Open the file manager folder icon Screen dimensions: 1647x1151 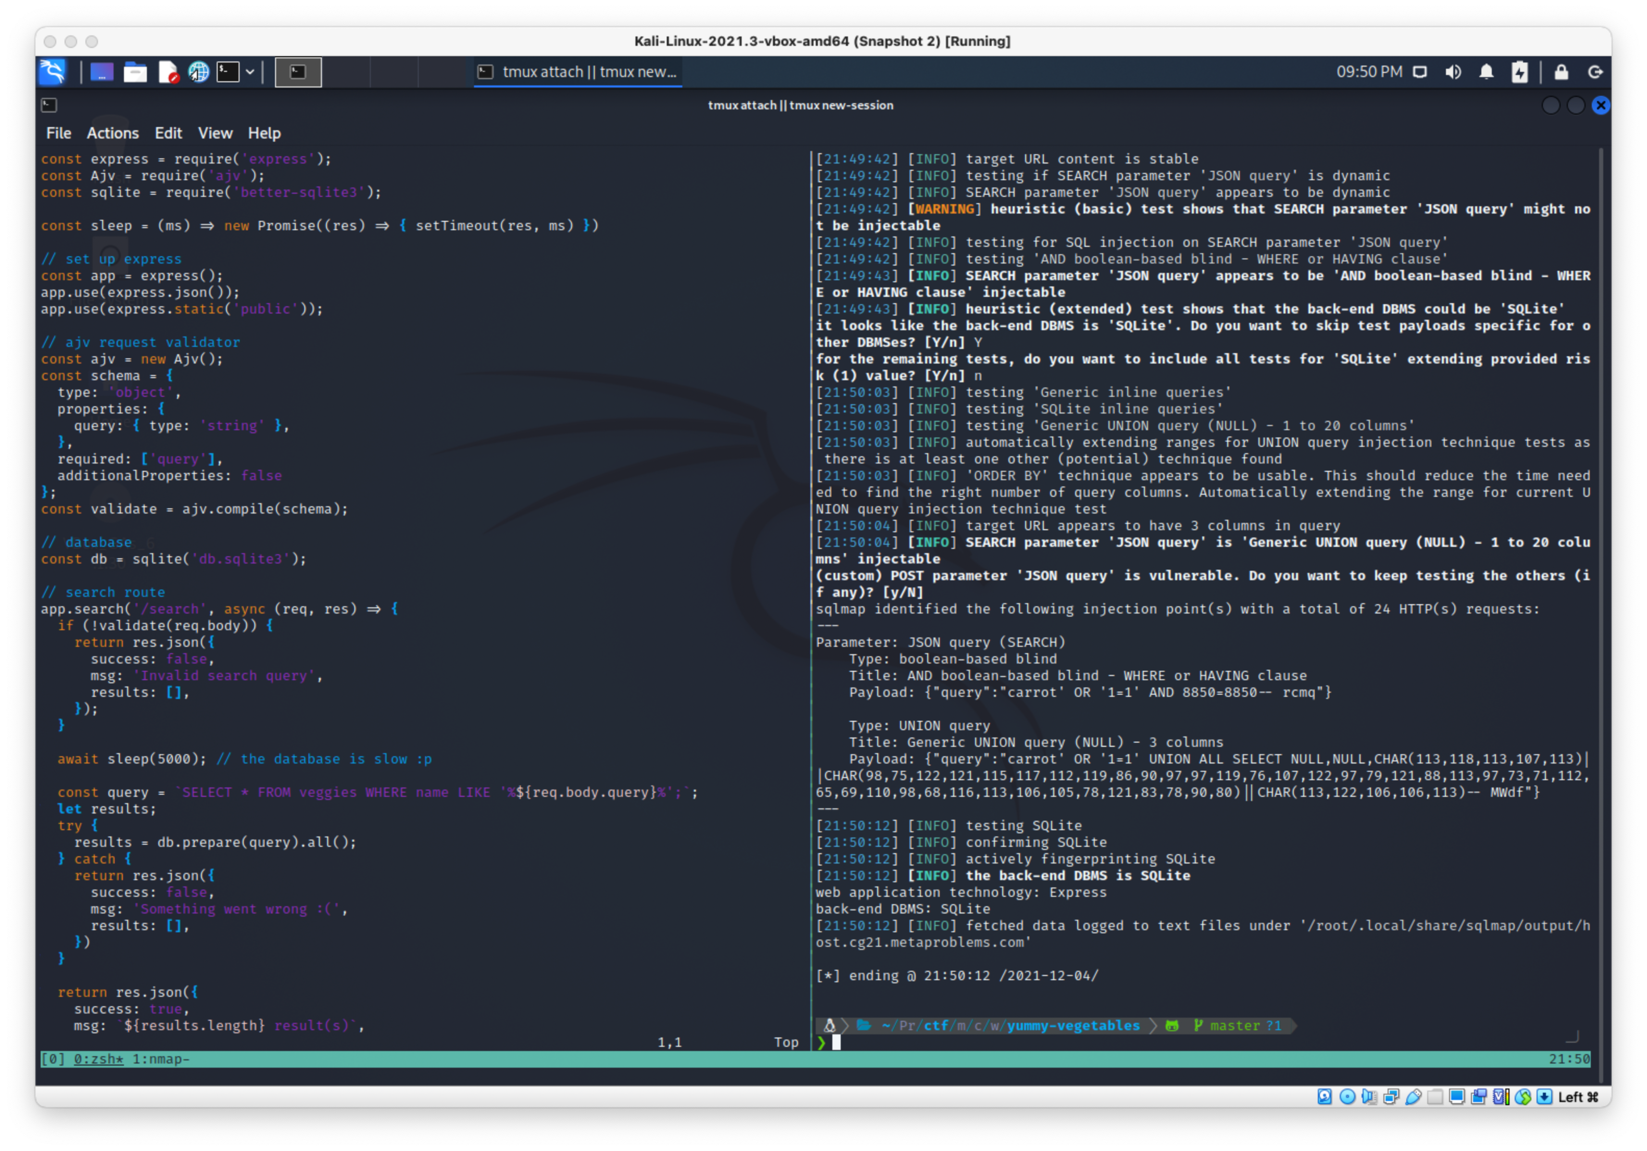(135, 72)
